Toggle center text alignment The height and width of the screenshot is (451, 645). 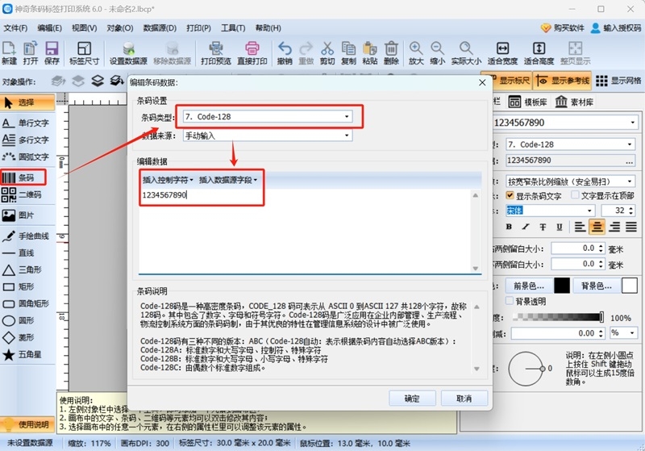[597, 227]
